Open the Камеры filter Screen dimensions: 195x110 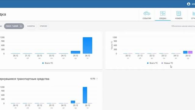point(31,26)
